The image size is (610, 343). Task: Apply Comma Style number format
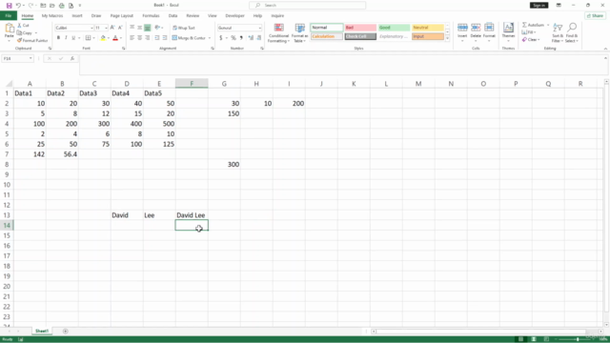pyautogui.click(x=241, y=38)
